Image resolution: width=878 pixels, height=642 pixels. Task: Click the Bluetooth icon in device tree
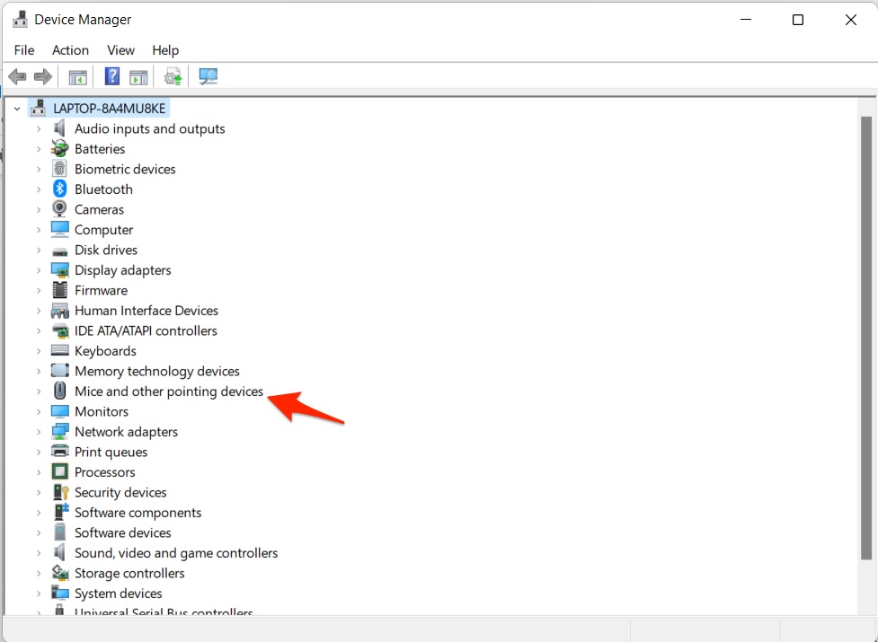click(60, 189)
